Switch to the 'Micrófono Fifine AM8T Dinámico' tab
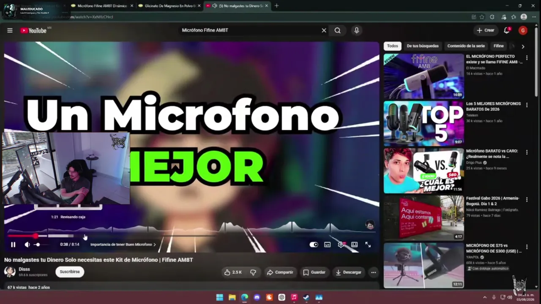 [x=101, y=6]
